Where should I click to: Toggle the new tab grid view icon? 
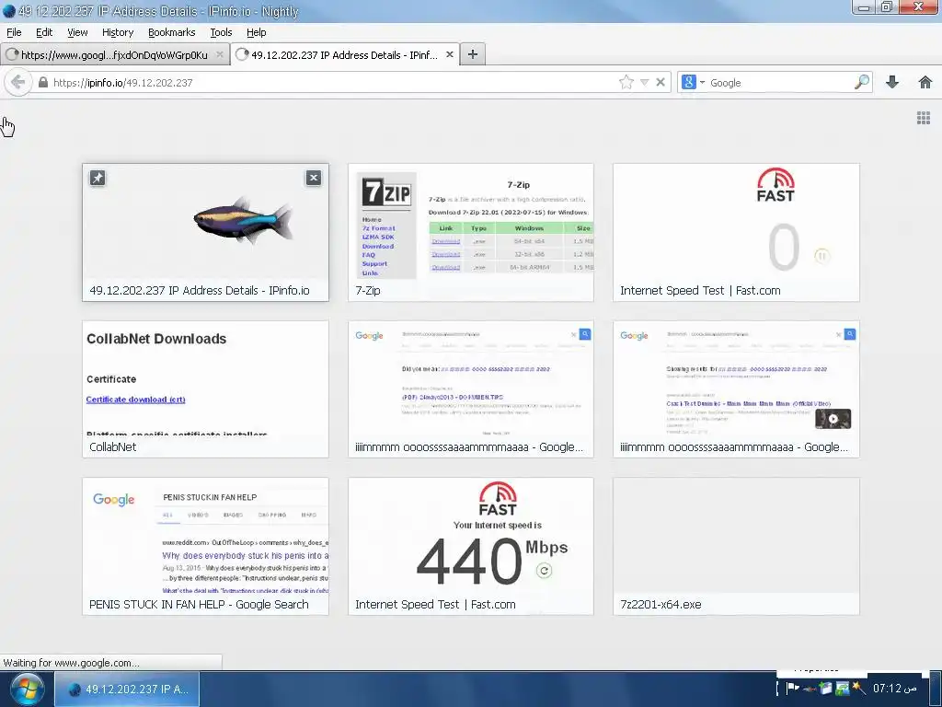[x=924, y=118]
